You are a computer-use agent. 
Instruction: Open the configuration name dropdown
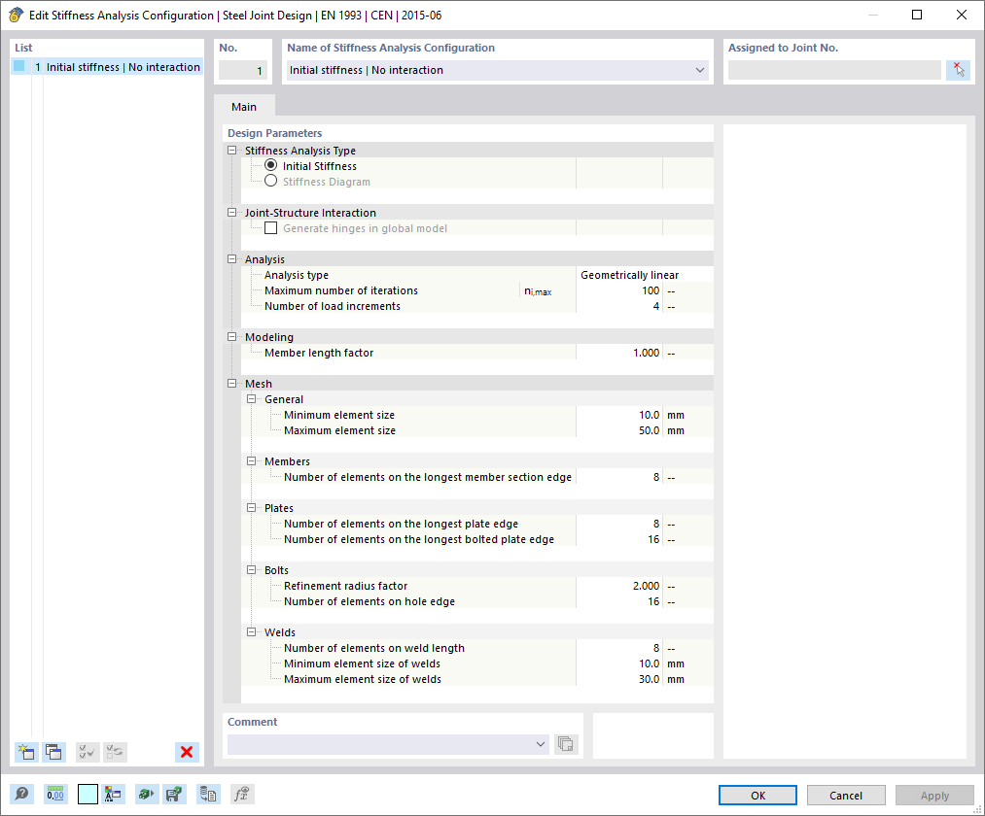click(700, 70)
